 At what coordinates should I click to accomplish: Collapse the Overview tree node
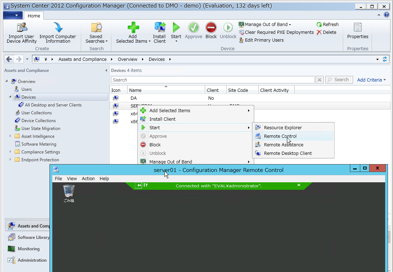click(x=6, y=81)
